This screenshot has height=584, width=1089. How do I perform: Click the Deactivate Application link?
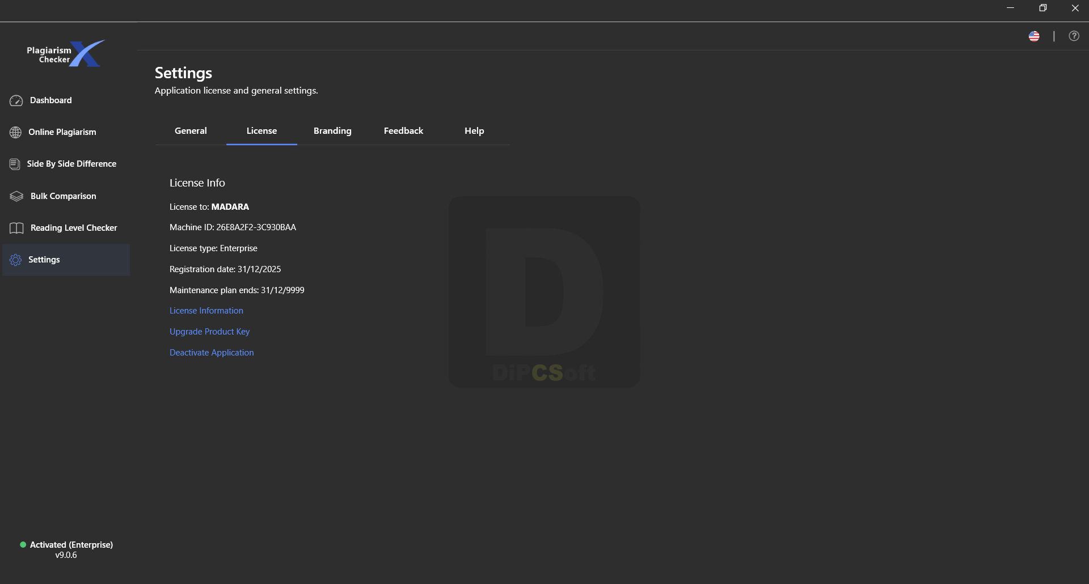tap(212, 353)
